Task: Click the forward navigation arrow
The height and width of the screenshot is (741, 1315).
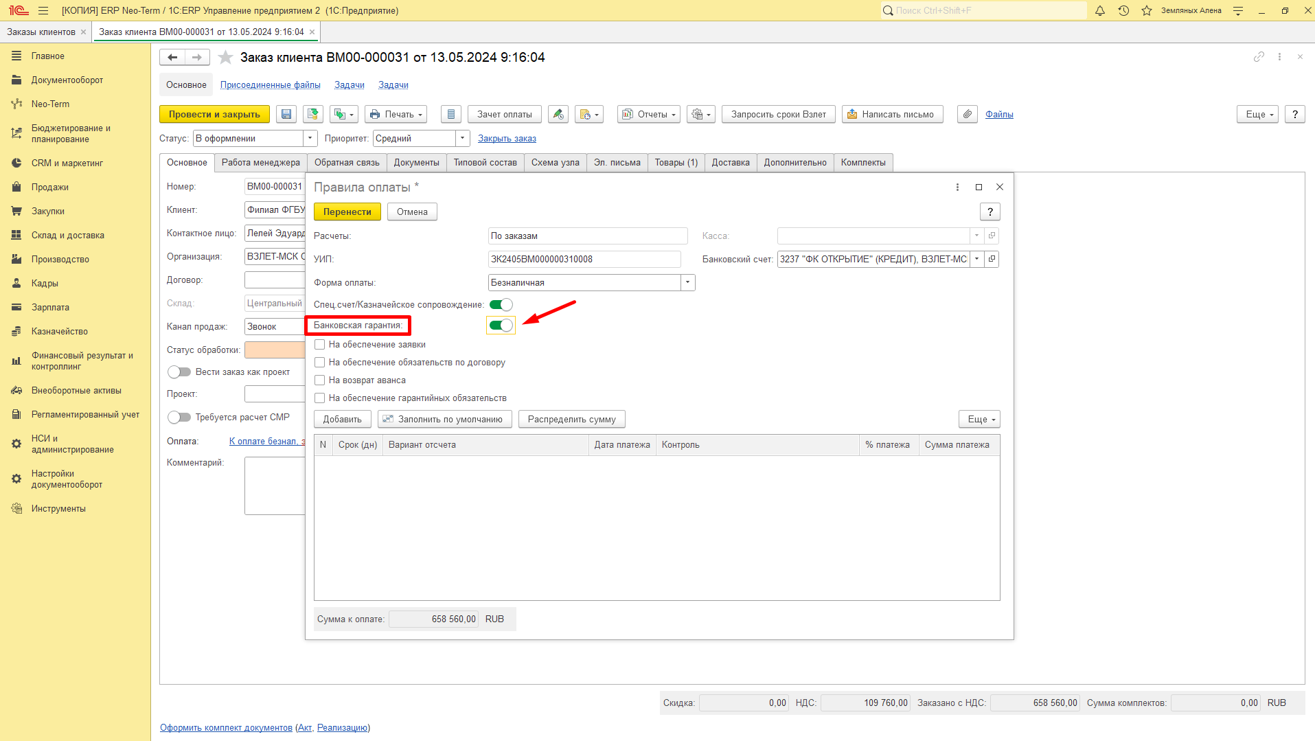Action: tap(197, 58)
